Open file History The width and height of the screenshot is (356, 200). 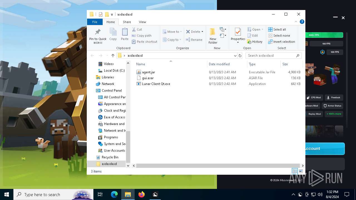coord(255,42)
